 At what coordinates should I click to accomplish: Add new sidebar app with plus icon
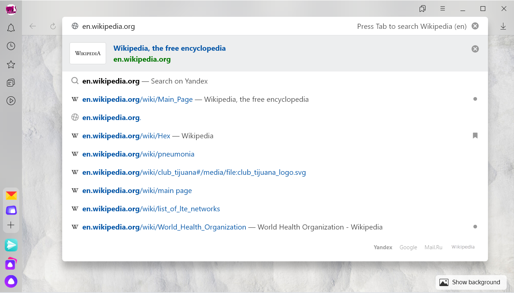[x=11, y=225]
